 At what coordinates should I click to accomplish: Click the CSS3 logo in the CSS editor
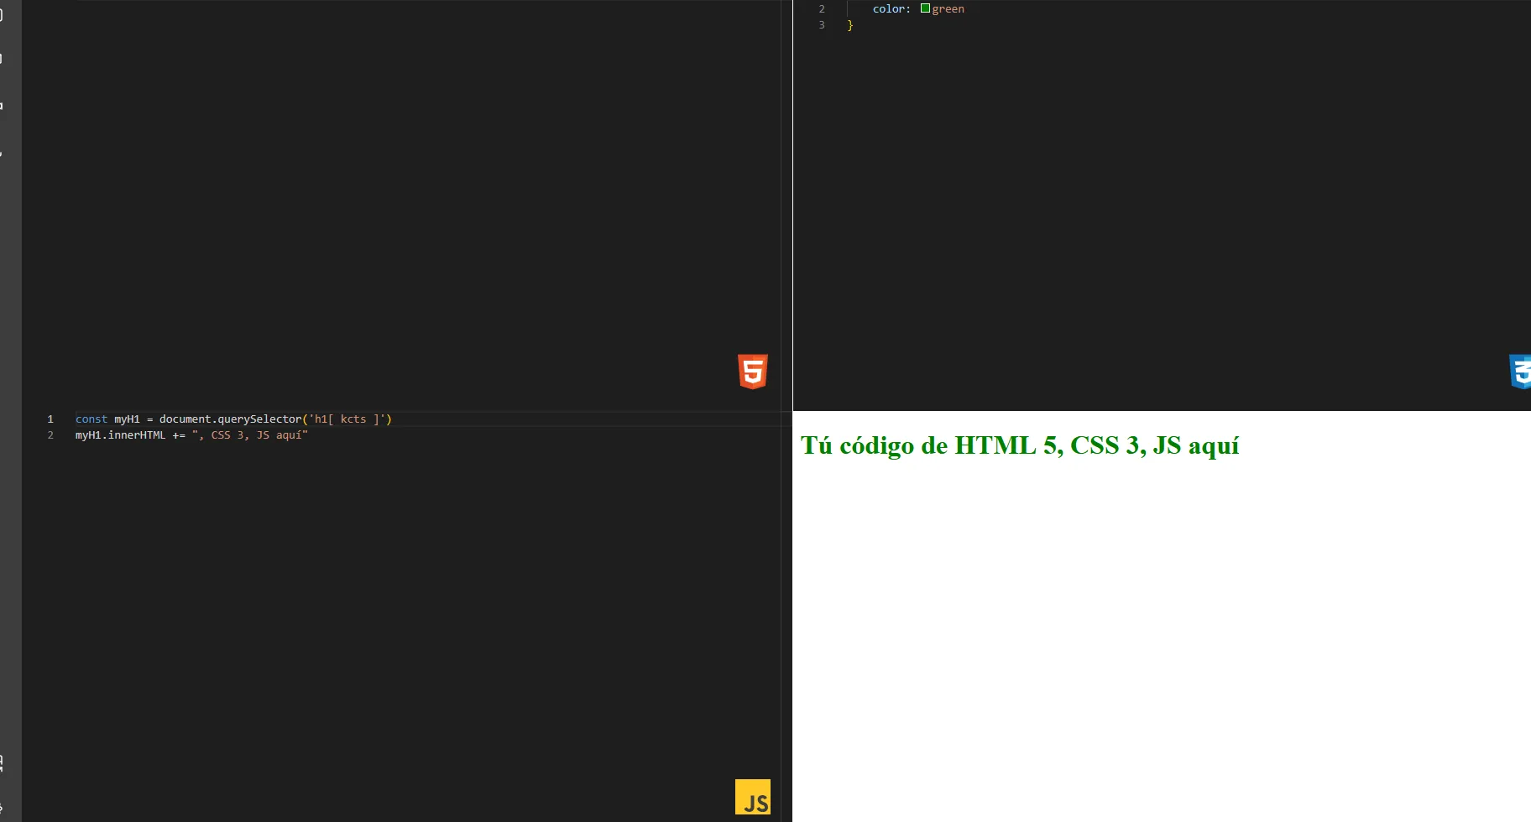[1520, 372]
